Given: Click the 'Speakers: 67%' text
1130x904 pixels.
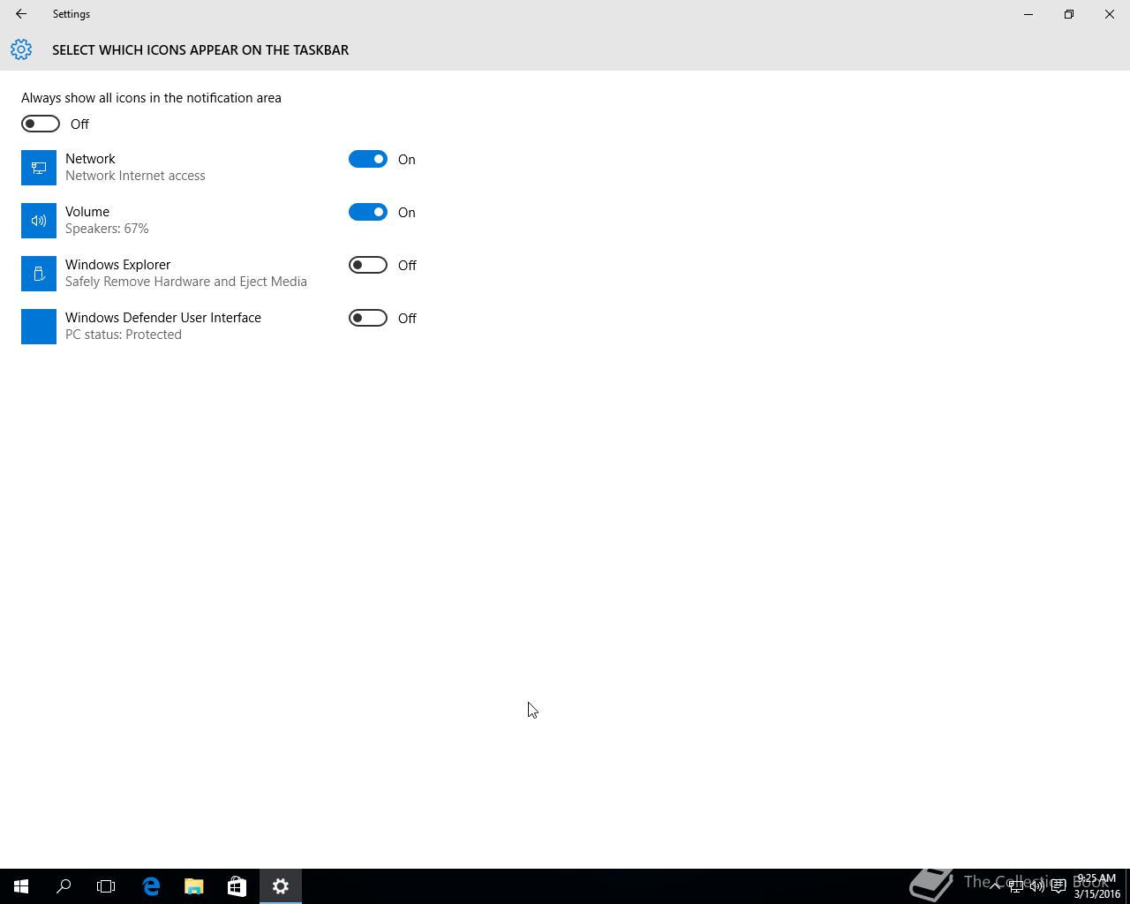Looking at the screenshot, I should point(107,229).
